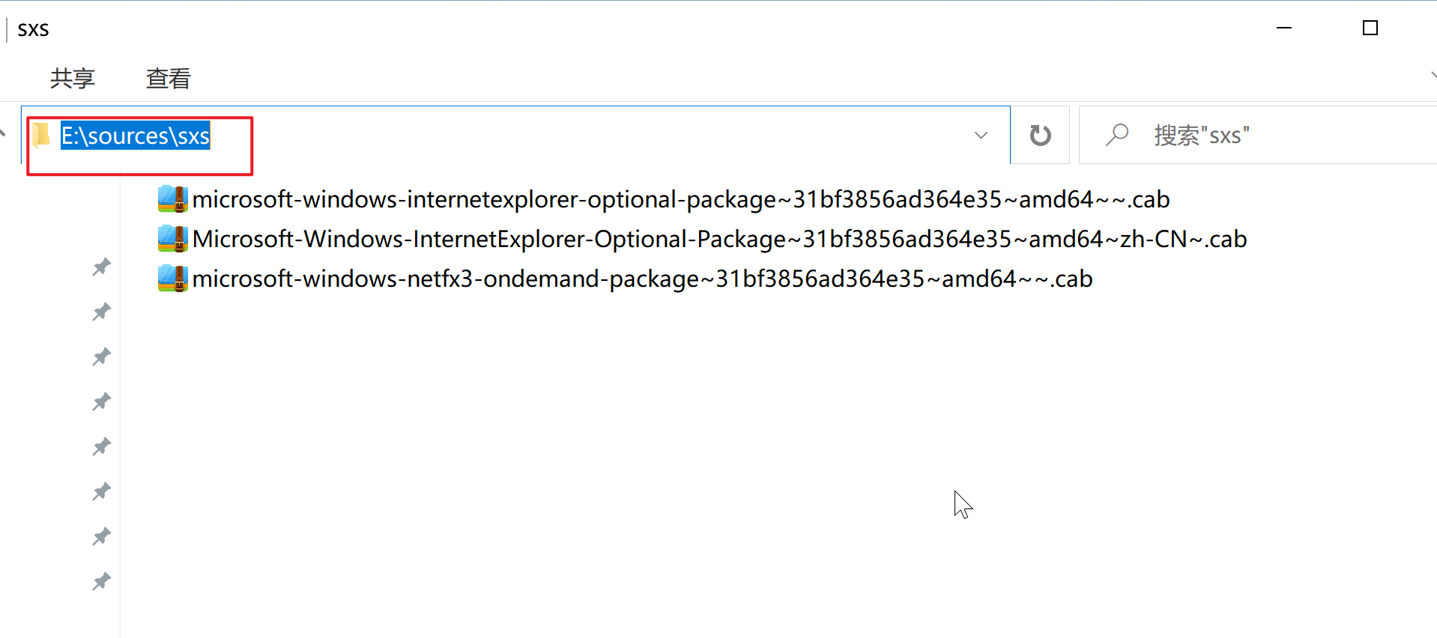Image resolution: width=1437 pixels, height=638 pixels.
Task: Toggle the fifth Quick Access pin
Action: click(101, 446)
